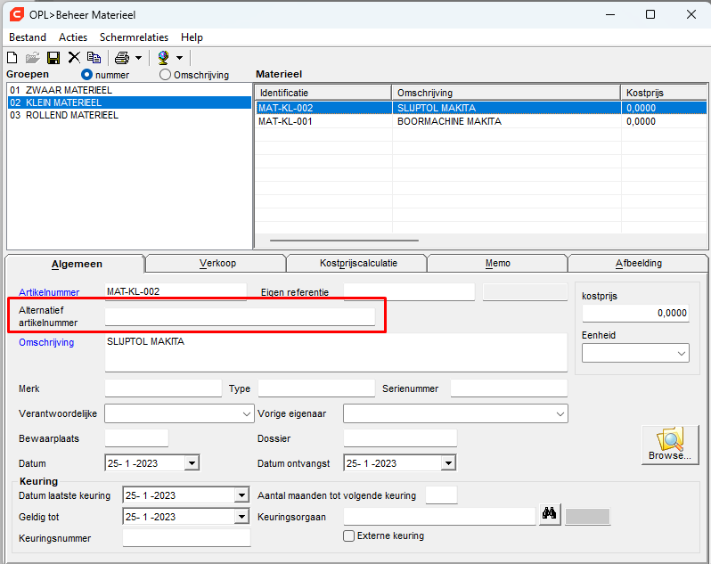The height and width of the screenshot is (564, 711).
Task: Click the Copy record toolbar icon
Action: tap(94, 58)
